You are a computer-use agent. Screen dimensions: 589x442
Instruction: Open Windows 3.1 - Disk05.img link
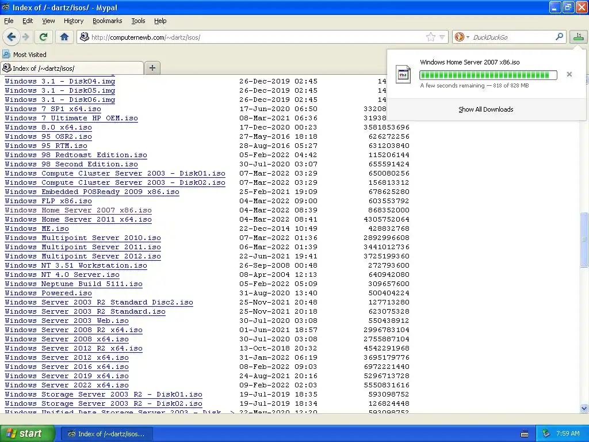(x=60, y=90)
